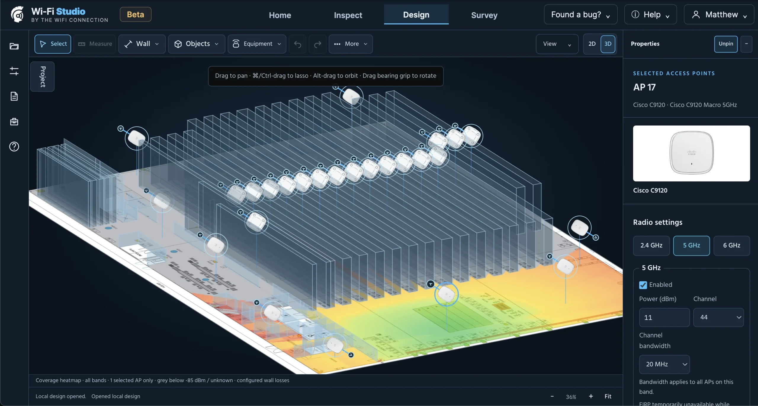758x406 pixels.
Task: Click Fit to fit the view
Action: pyautogui.click(x=608, y=396)
